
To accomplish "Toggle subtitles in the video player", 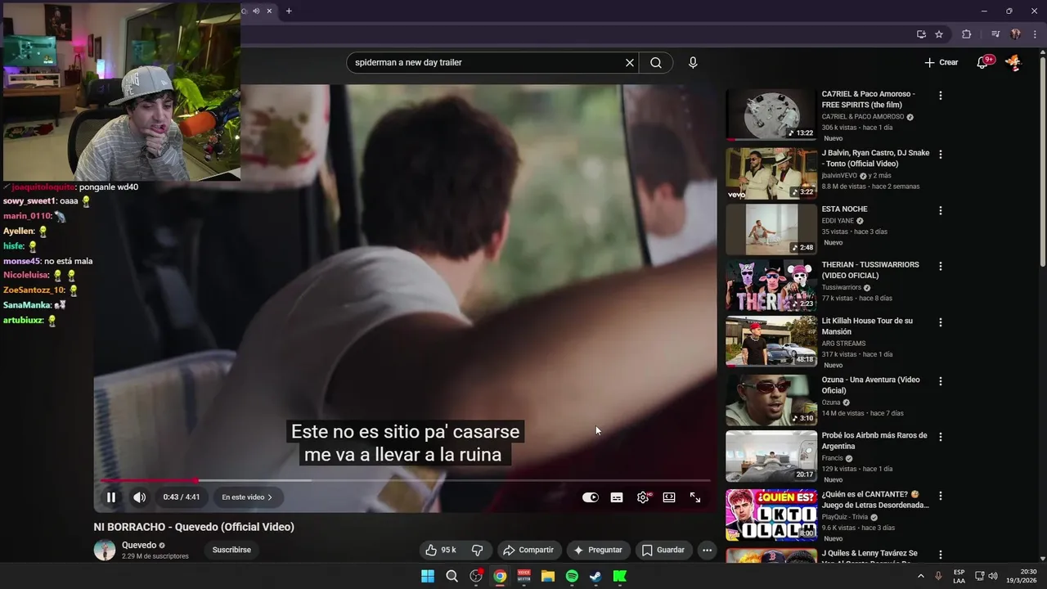I will click(617, 497).
